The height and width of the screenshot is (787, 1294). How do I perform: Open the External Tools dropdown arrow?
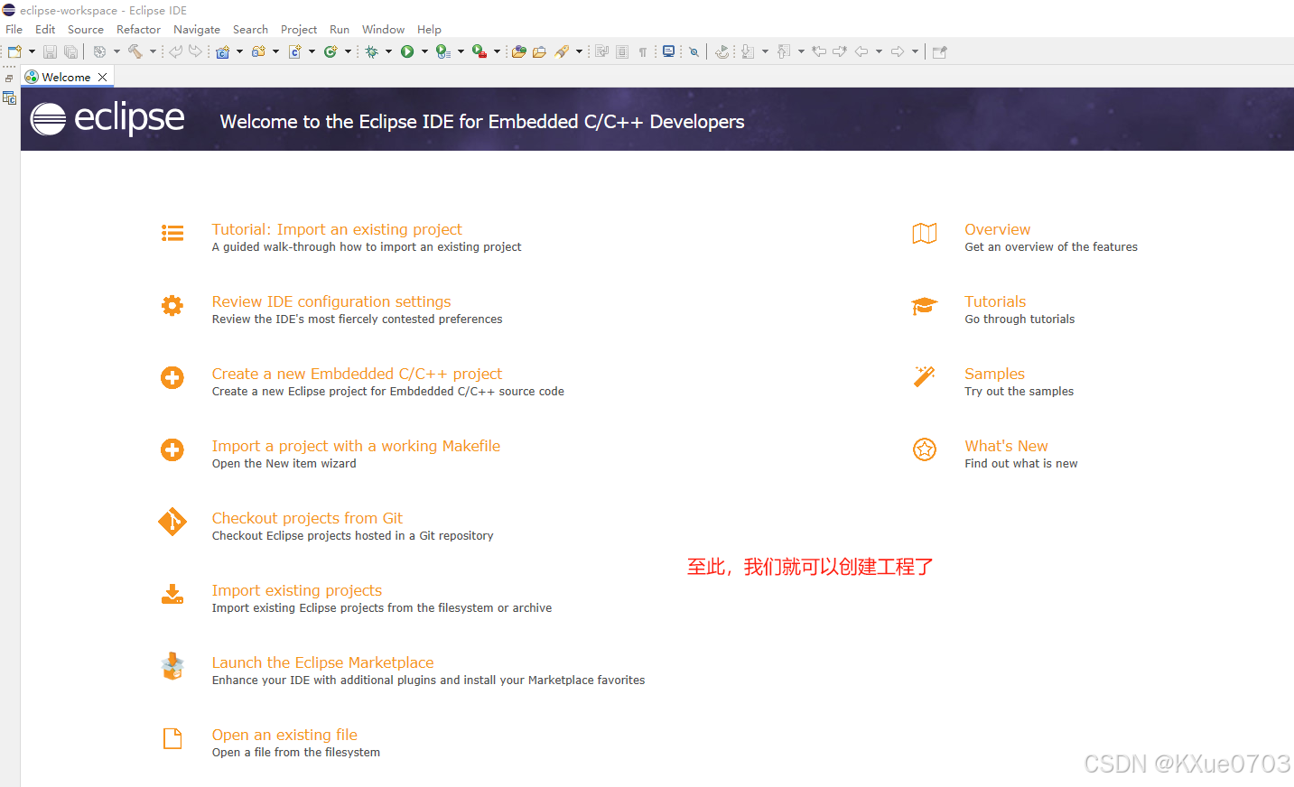(497, 51)
